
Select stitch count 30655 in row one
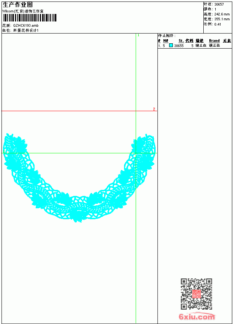(179, 46)
